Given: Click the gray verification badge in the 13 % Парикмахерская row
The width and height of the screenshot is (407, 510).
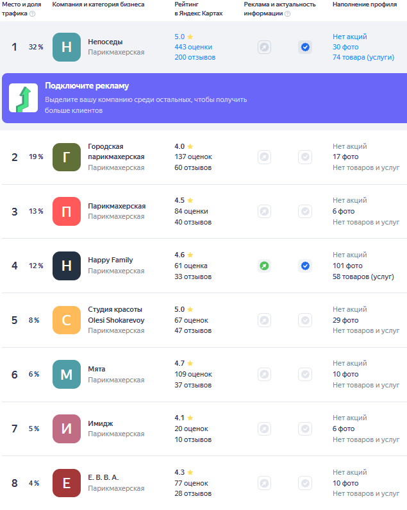Looking at the screenshot, I should point(305,212).
